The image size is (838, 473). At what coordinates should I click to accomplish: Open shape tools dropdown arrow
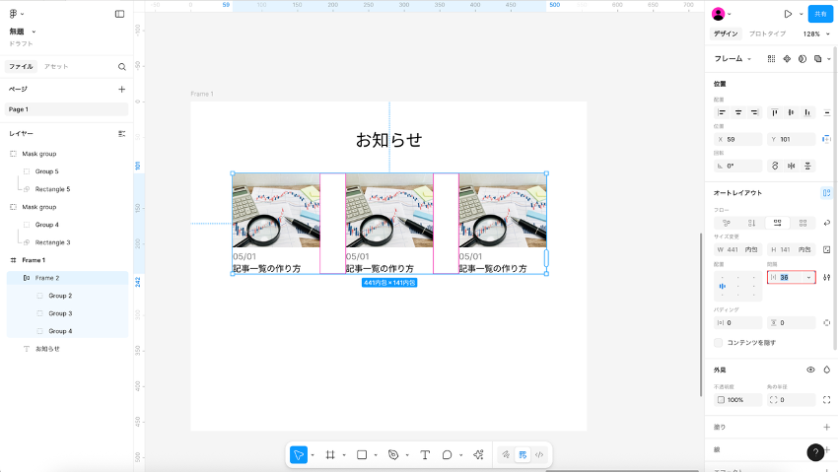[x=376, y=455]
